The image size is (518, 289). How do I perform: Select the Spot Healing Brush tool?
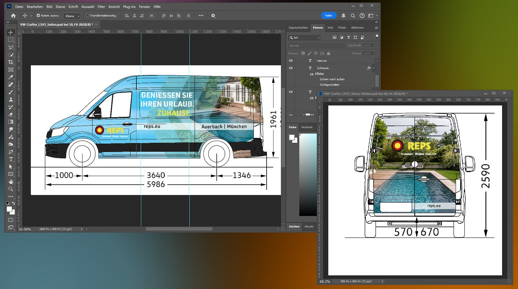coord(11,85)
